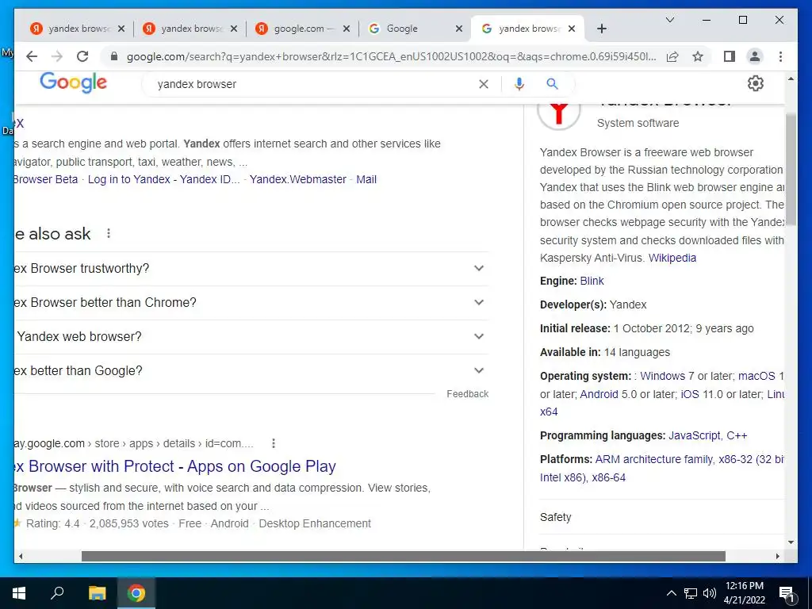This screenshot has width=812, height=609.
Task: Open a new tab with plus button
Action: point(602,29)
